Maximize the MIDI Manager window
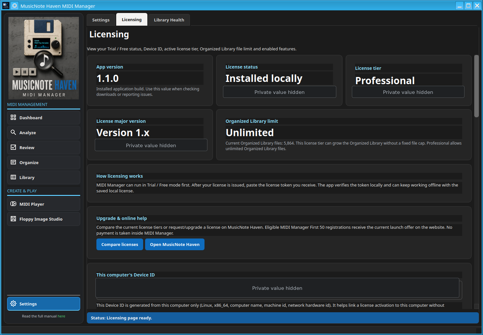The height and width of the screenshot is (335, 483). 468,6
